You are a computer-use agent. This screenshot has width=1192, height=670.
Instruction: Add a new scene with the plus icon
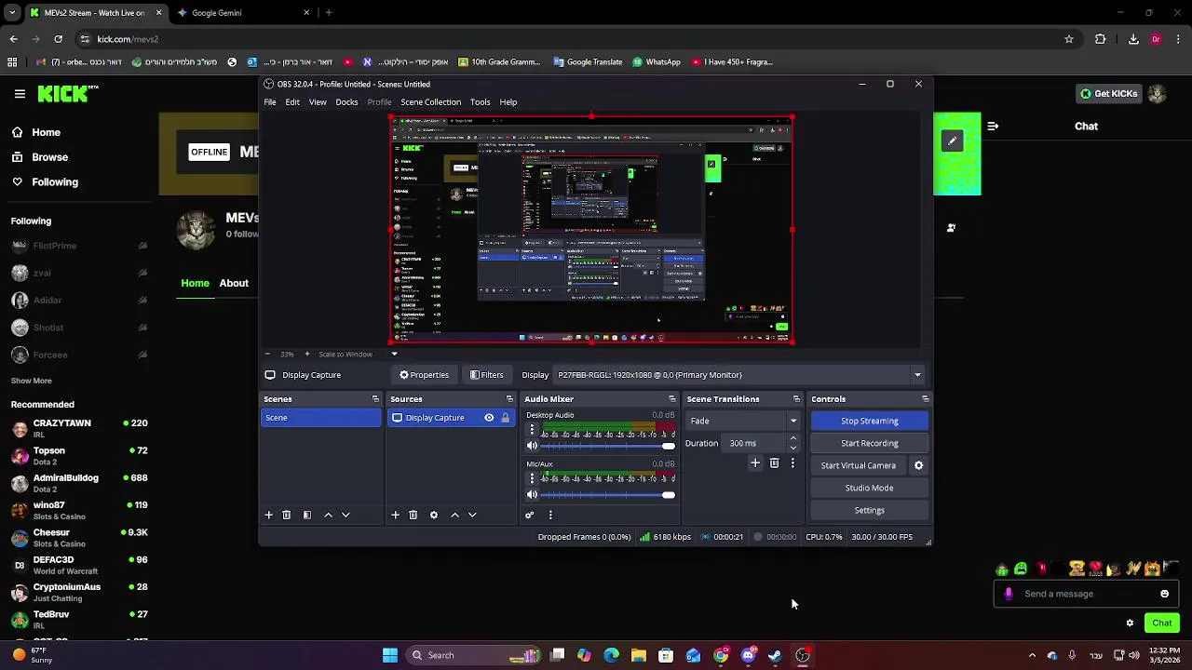[x=269, y=515]
